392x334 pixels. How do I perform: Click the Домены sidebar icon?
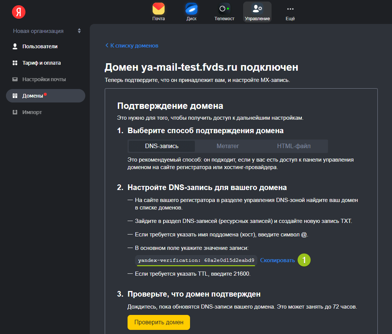(15, 96)
